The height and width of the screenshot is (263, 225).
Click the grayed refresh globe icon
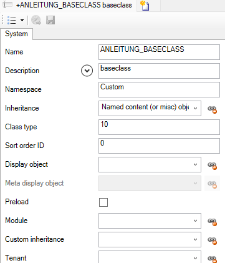point(36,20)
